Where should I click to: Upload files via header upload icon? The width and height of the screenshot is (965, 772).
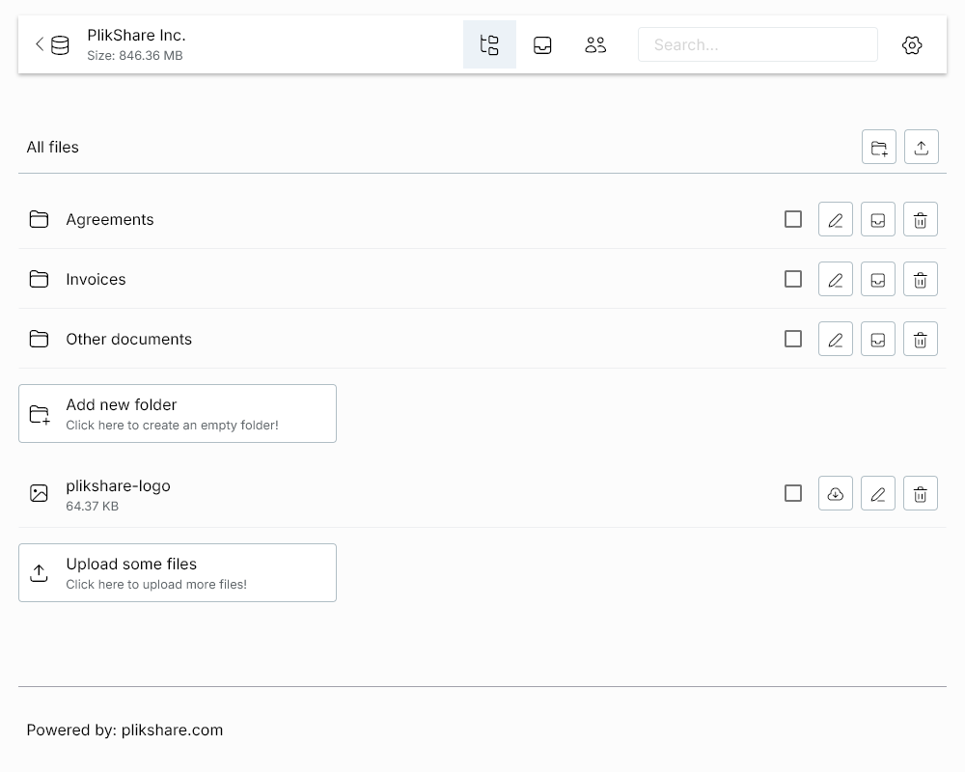(x=922, y=147)
